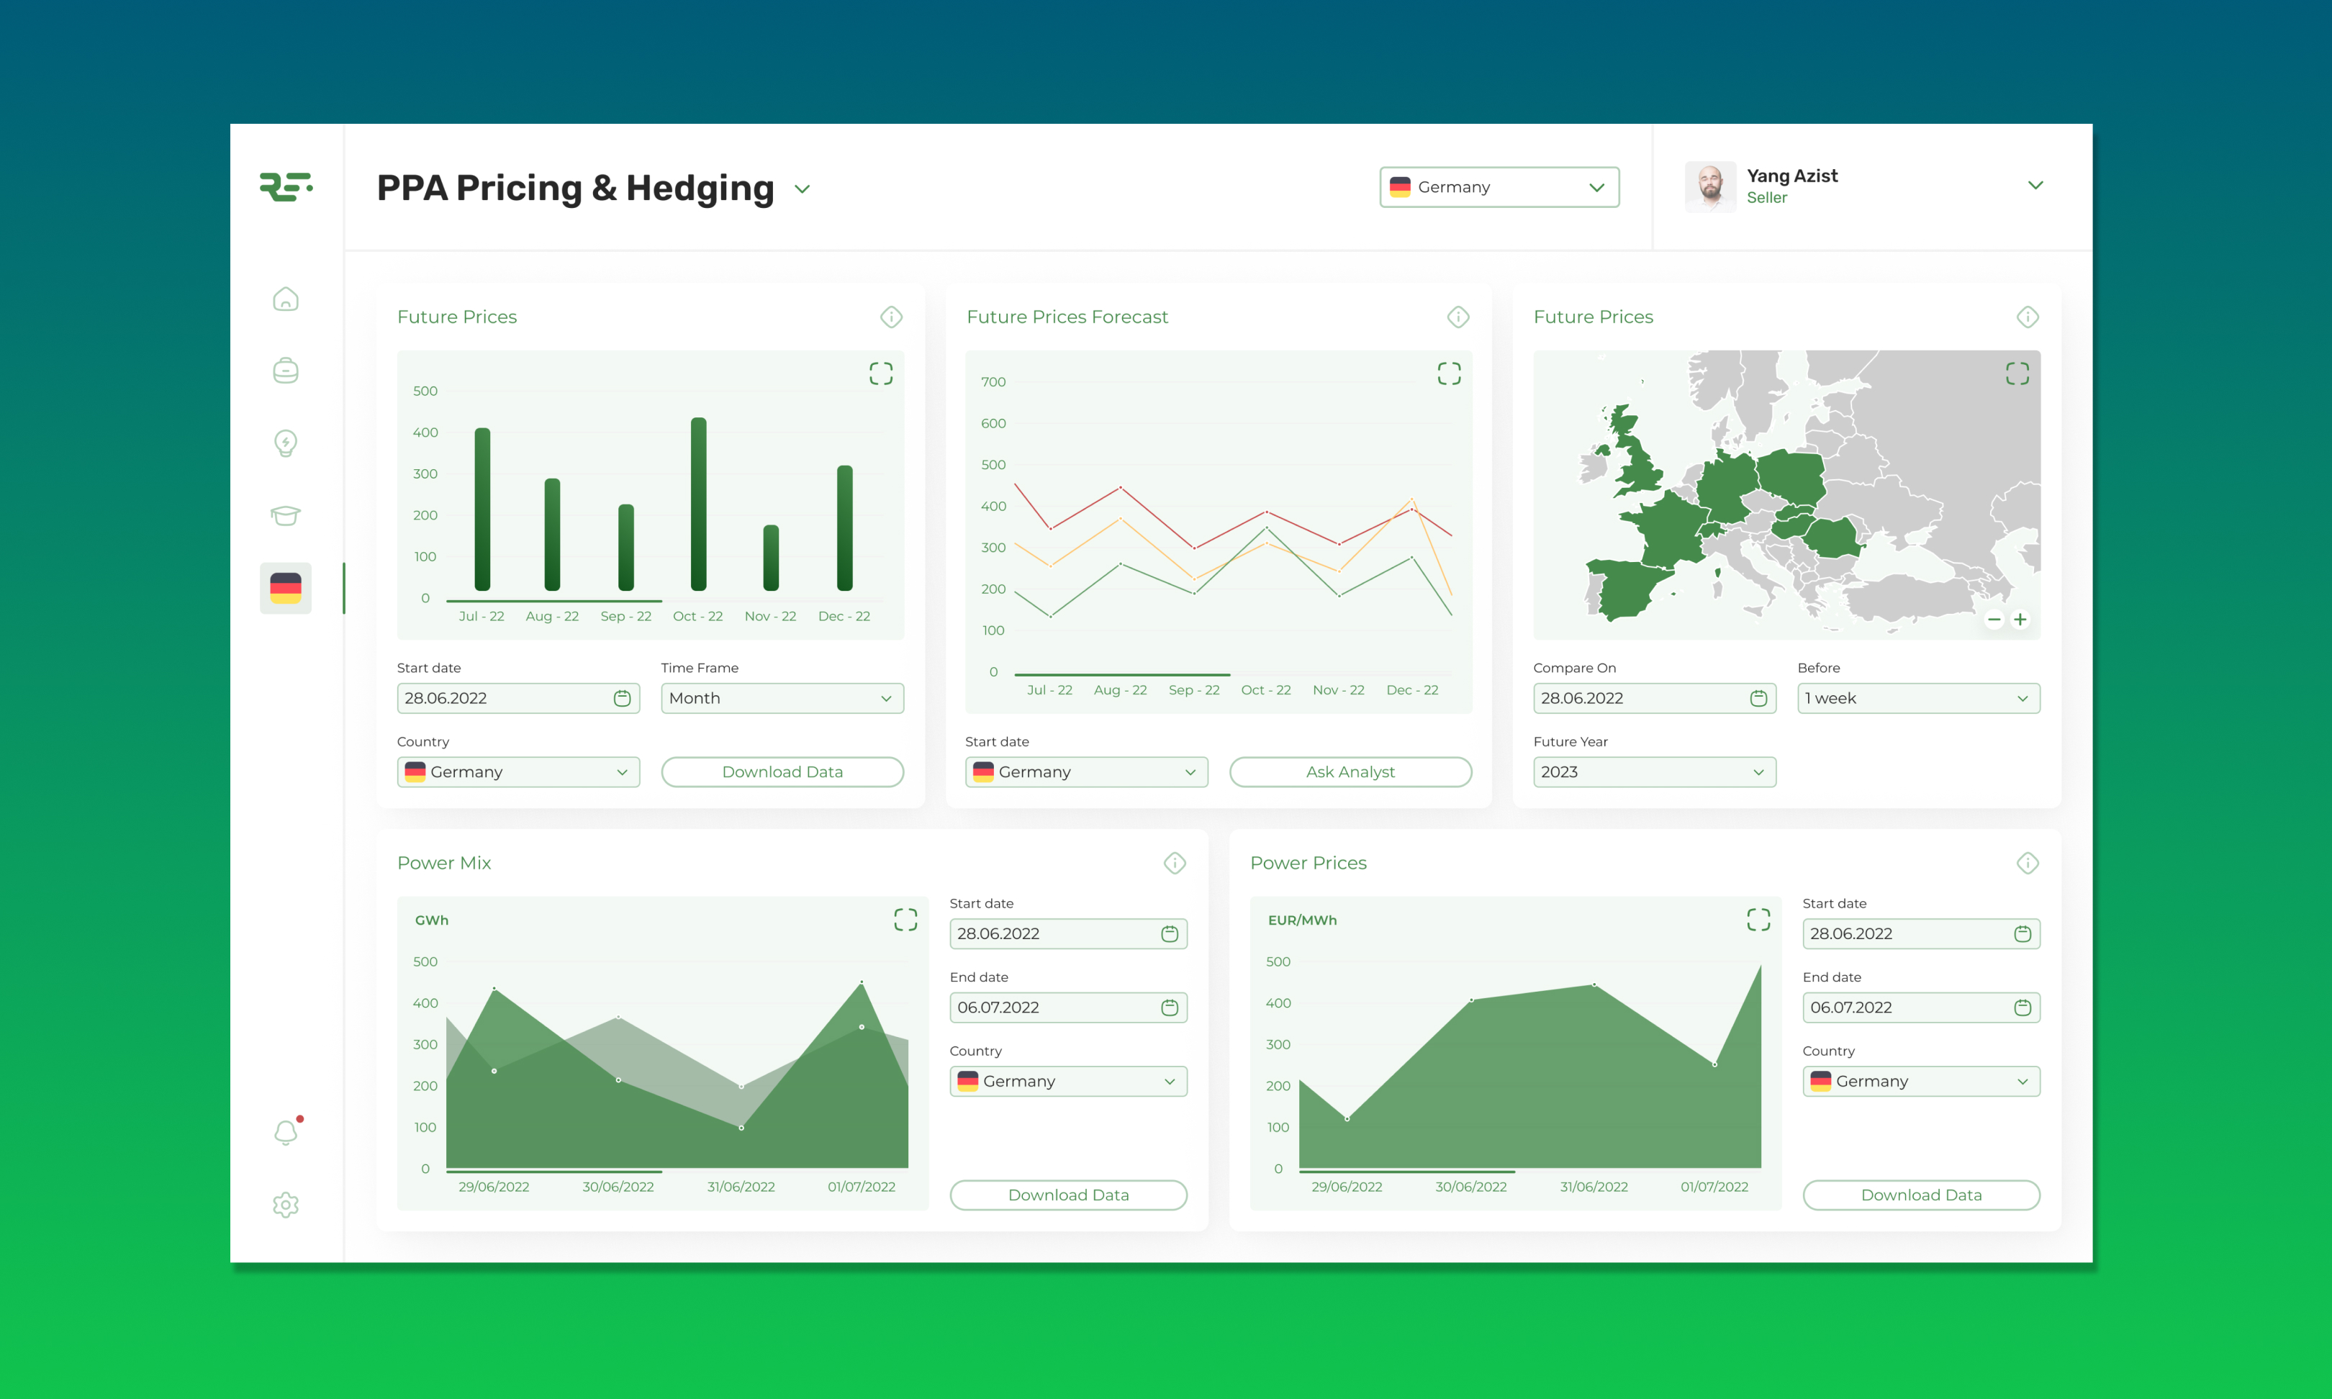Show info for Power Mix card
Image resolution: width=2332 pixels, height=1399 pixels.
(x=1175, y=863)
